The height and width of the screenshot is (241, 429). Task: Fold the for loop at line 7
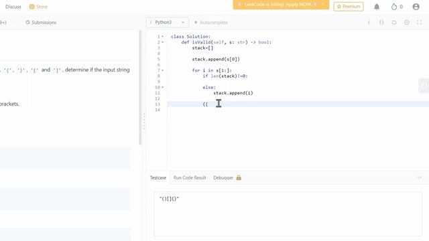[x=162, y=70]
